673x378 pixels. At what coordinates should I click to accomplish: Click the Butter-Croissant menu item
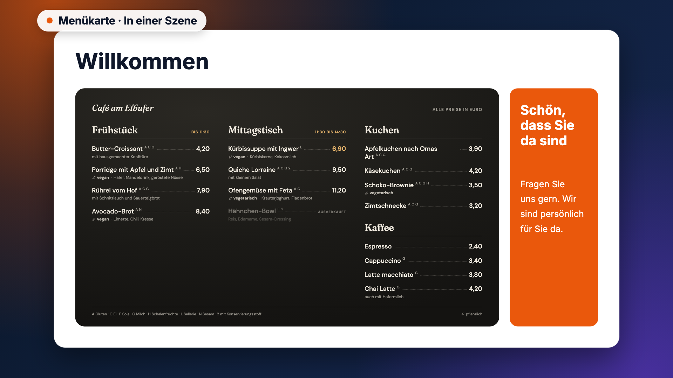[x=117, y=149]
